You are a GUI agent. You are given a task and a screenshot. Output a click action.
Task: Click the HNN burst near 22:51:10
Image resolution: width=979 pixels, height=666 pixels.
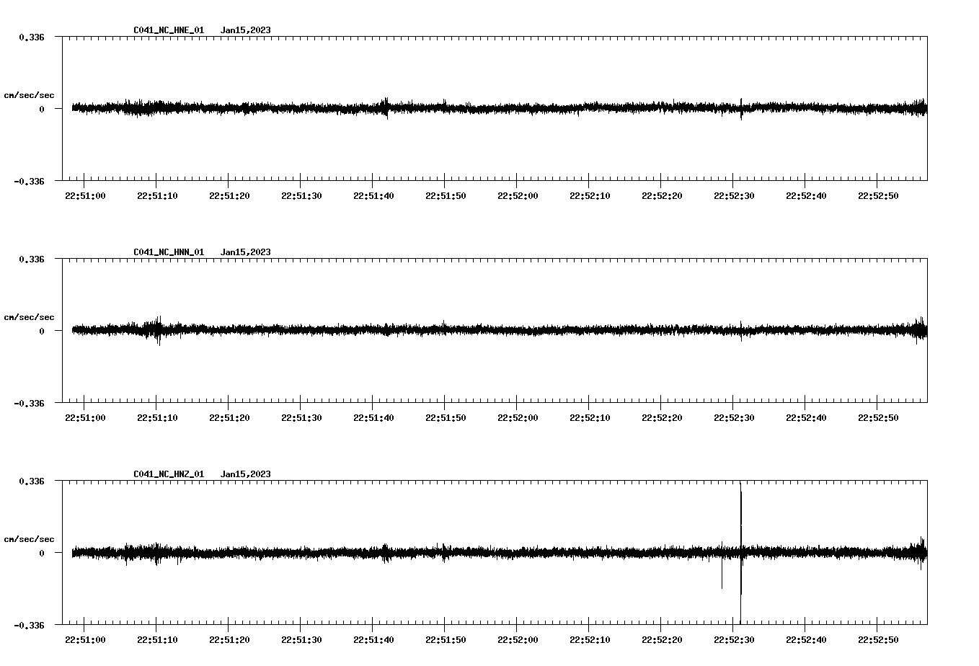[x=157, y=330]
